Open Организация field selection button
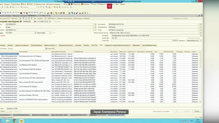Viewport: 219px width, 123px height. pos(201,24)
